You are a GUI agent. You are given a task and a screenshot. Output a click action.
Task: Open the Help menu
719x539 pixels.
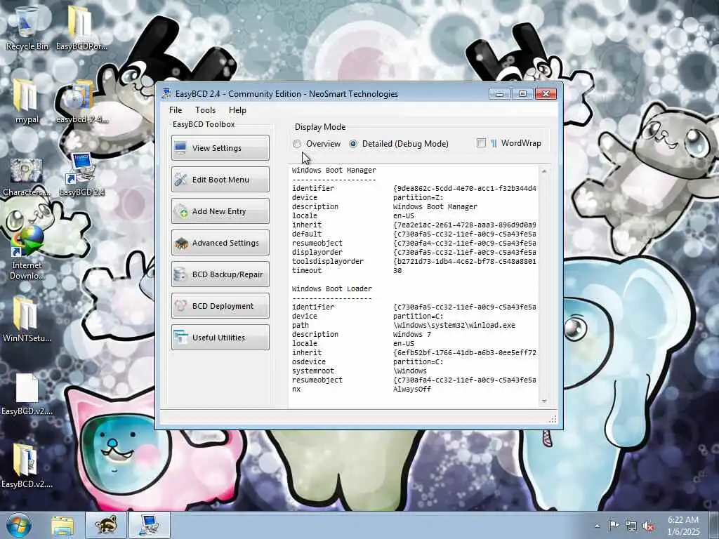[x=237, y=110]
